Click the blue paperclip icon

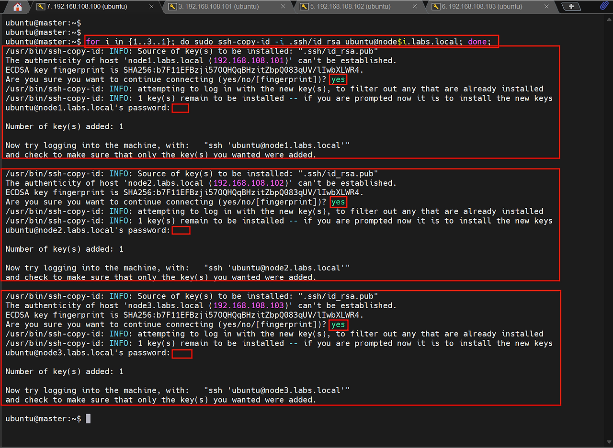pos(604,6)
